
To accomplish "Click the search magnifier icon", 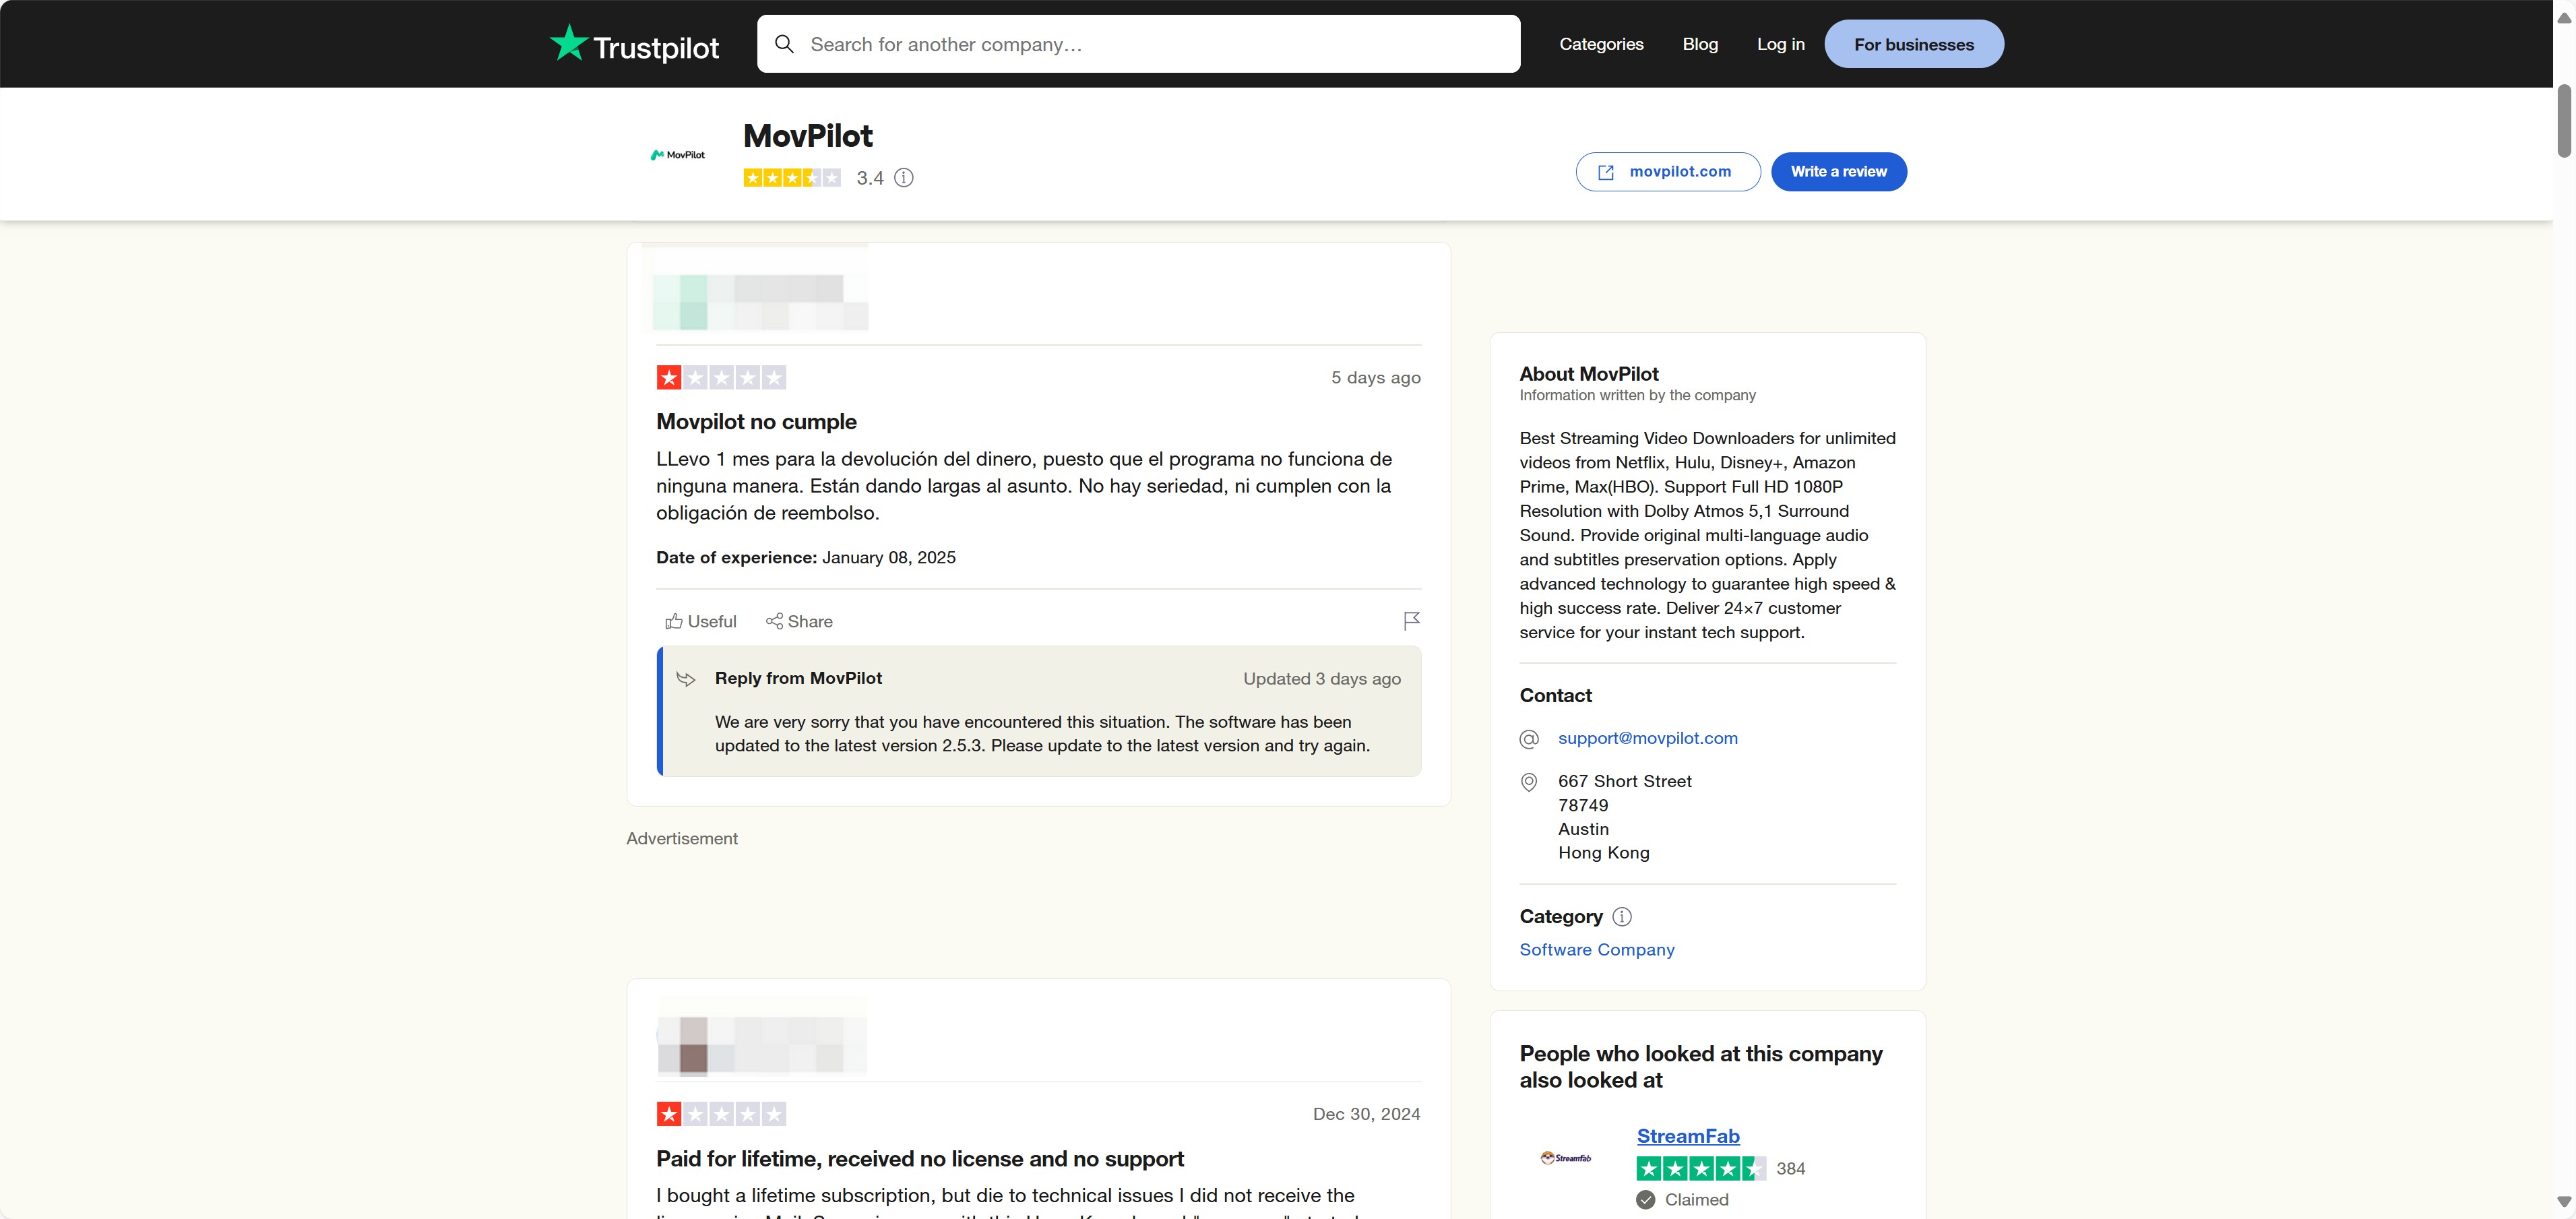I will pyautogui.click(x=784, y=44).
